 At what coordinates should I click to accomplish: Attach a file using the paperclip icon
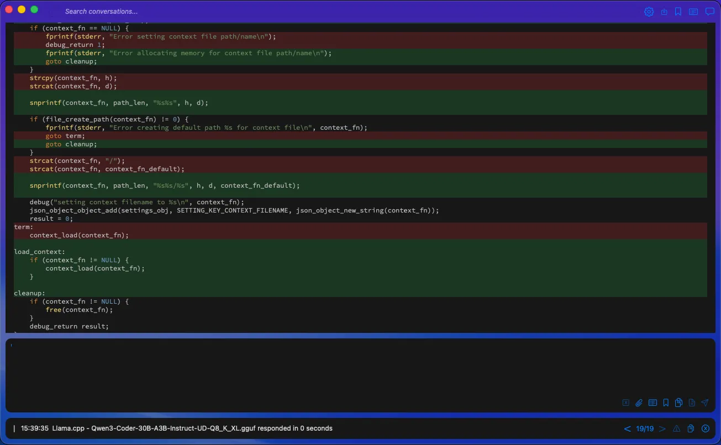coord(639,402)
